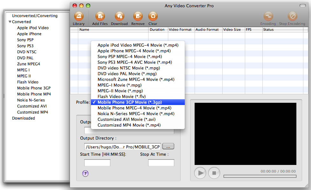Choose Customized MP4 Movie (*.mp4) profile
Image resolution: width=311 pixels, height=190 pixels.
[138, 125]
